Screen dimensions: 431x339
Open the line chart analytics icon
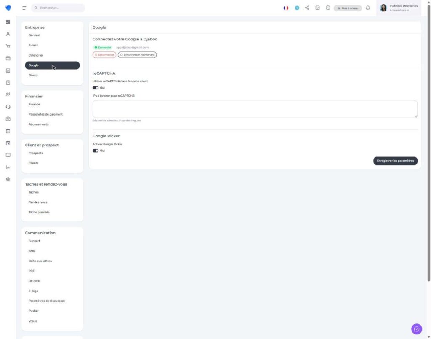coord(8,167)
